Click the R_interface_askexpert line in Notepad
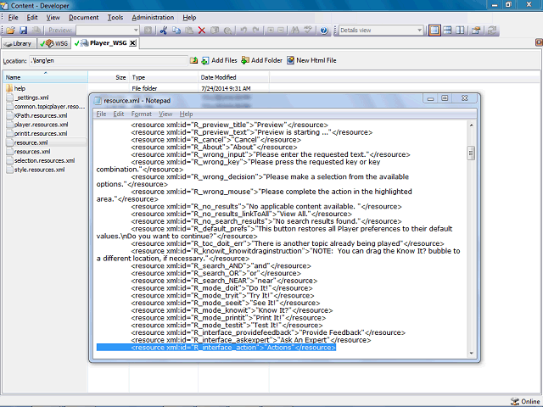This screenshot has height=407, width=543. 251,340
